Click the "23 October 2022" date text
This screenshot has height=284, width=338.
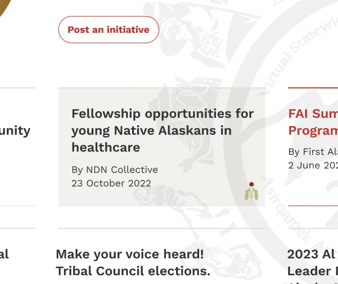click(x=111, y=183)
